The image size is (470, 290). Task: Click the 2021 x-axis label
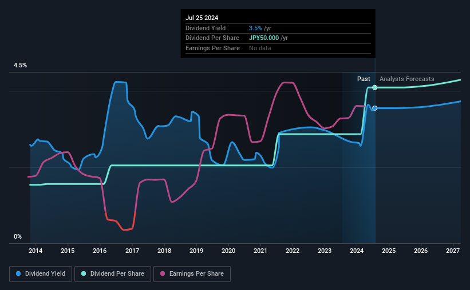pyautogui.click(x=260, y=251)
